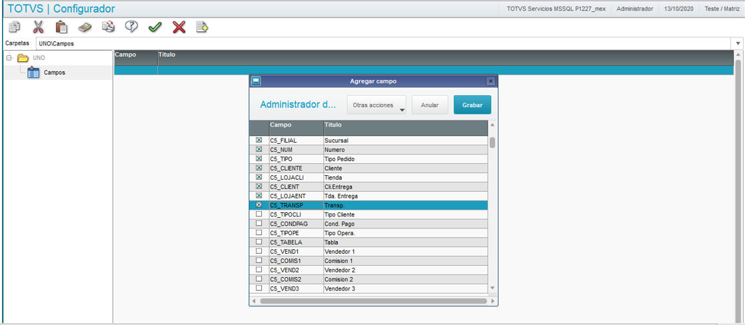Check the C5_VEND1 checkbox
745x325 pixels.
point(259,251)
